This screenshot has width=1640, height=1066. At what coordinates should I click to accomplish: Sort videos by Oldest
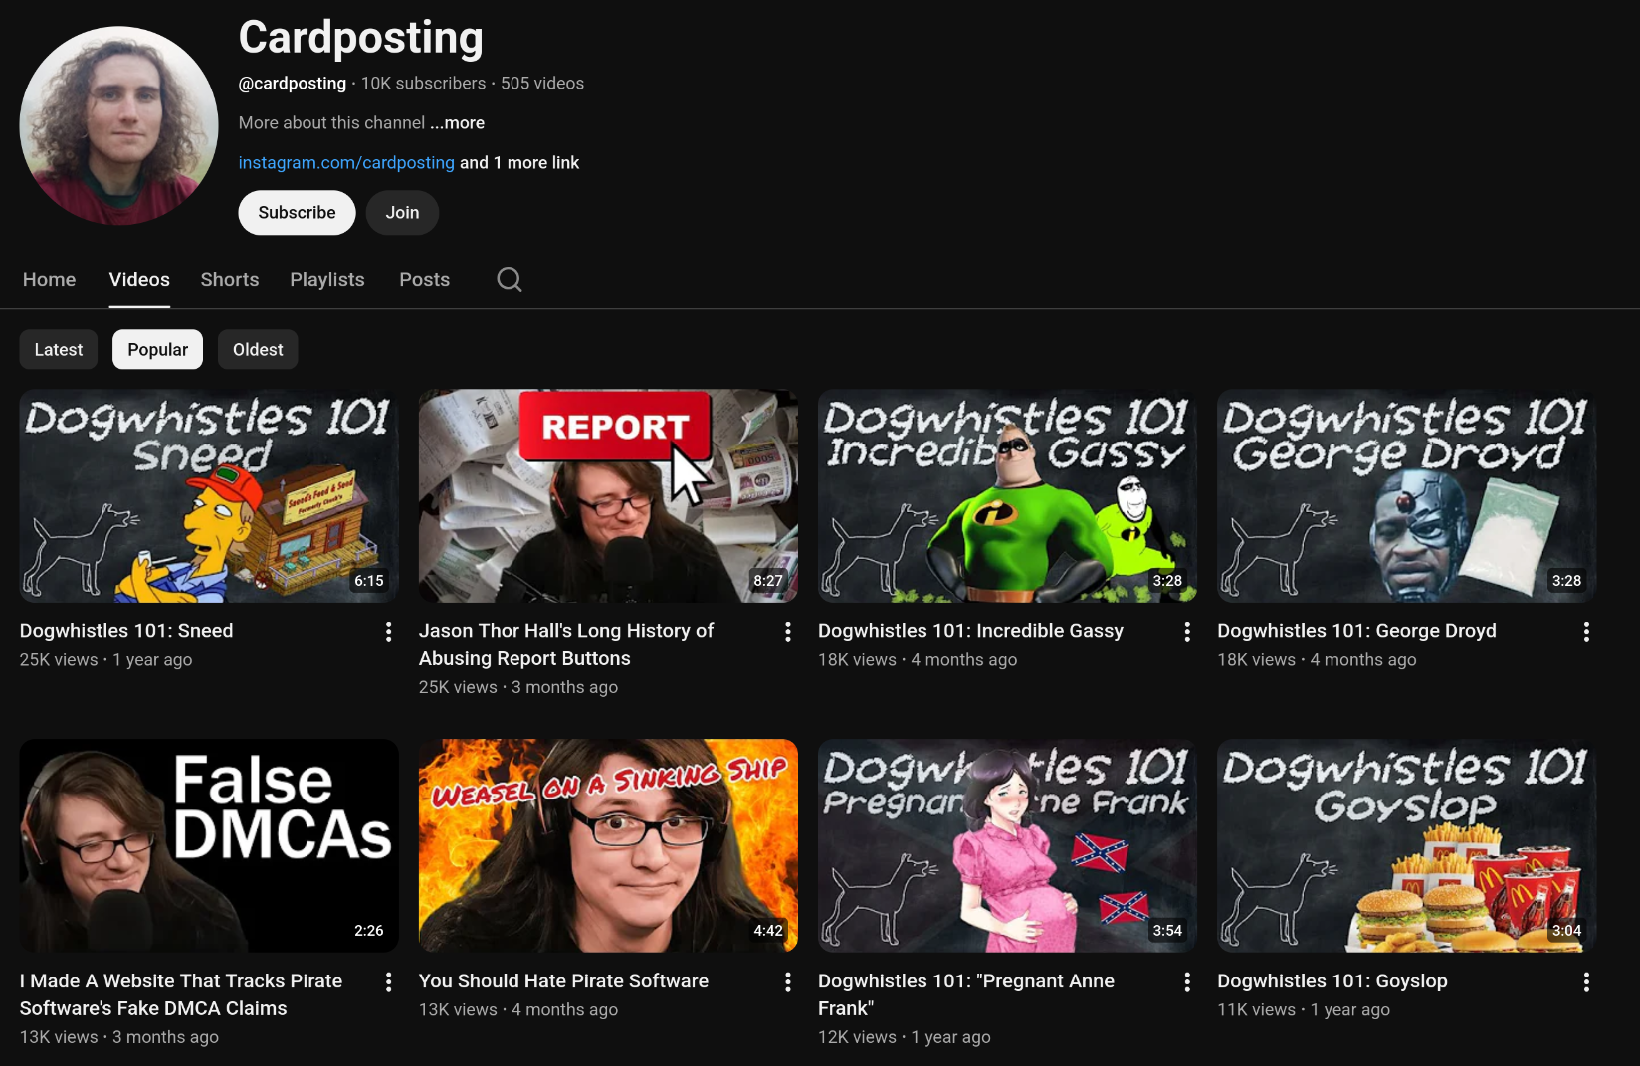point(258,350)
